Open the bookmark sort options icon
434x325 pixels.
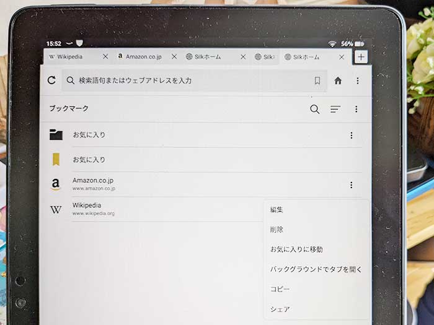click(x=335, y=109)
